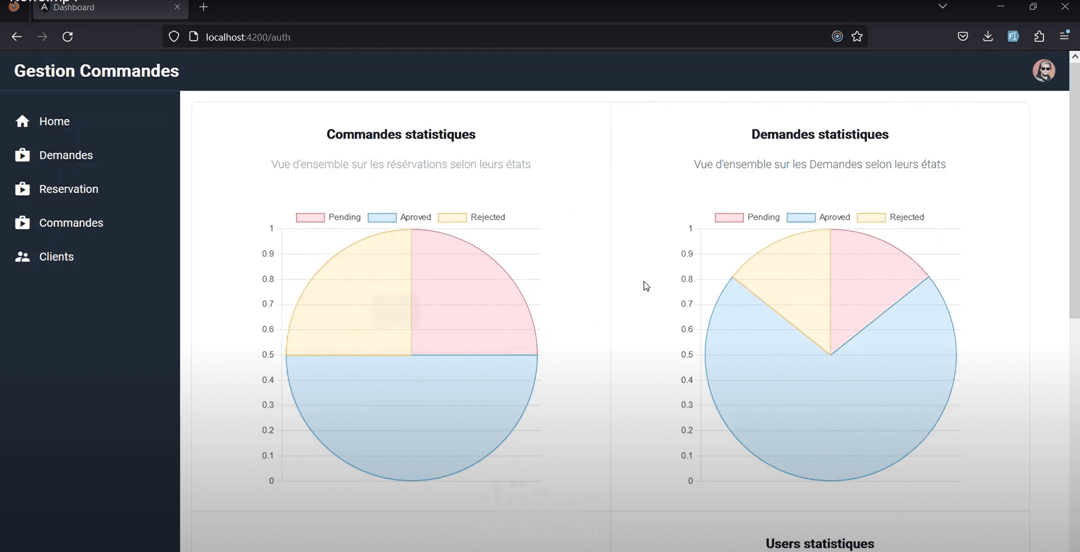1080x552 pixels.
Task: Click the Commandes briefcase icon
Action: click(x=22, y=222)
